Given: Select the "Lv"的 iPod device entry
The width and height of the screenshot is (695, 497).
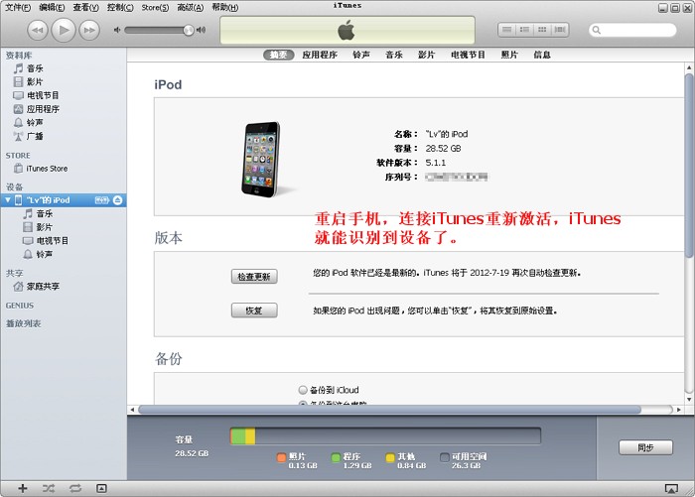Looking at the screenshot, I should click(x=64, y=200).
